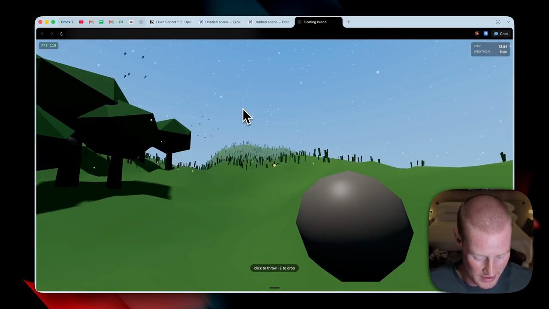Click the blue gear extension icon
The height and width of the screenshot is (309, 549).
(x=486, y=33)
